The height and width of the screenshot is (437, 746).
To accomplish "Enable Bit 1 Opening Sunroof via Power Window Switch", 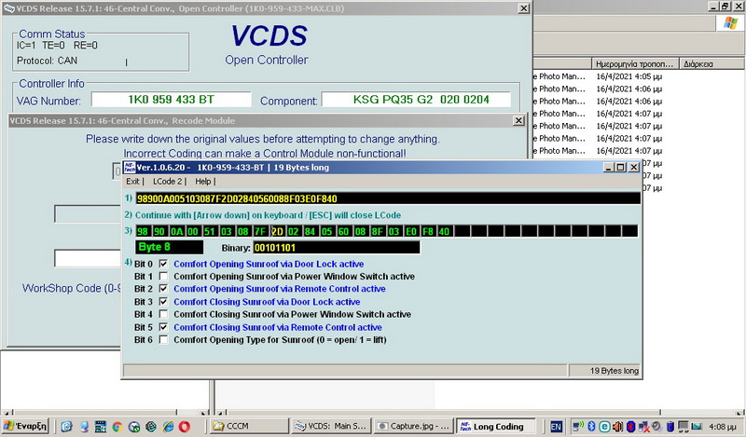I will coord(163,277).
